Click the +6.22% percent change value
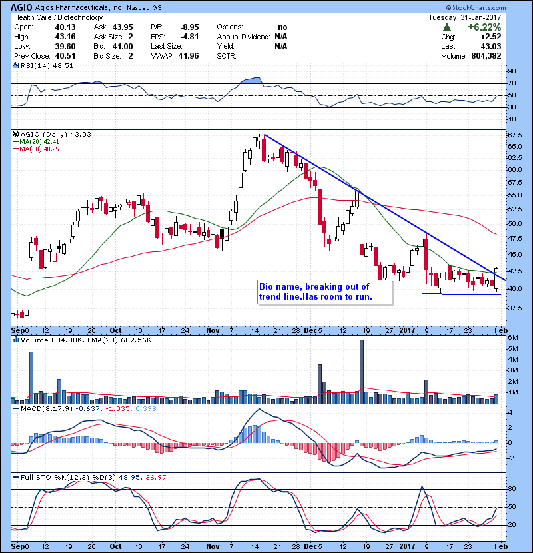533x553 pixels. [484, 27]
